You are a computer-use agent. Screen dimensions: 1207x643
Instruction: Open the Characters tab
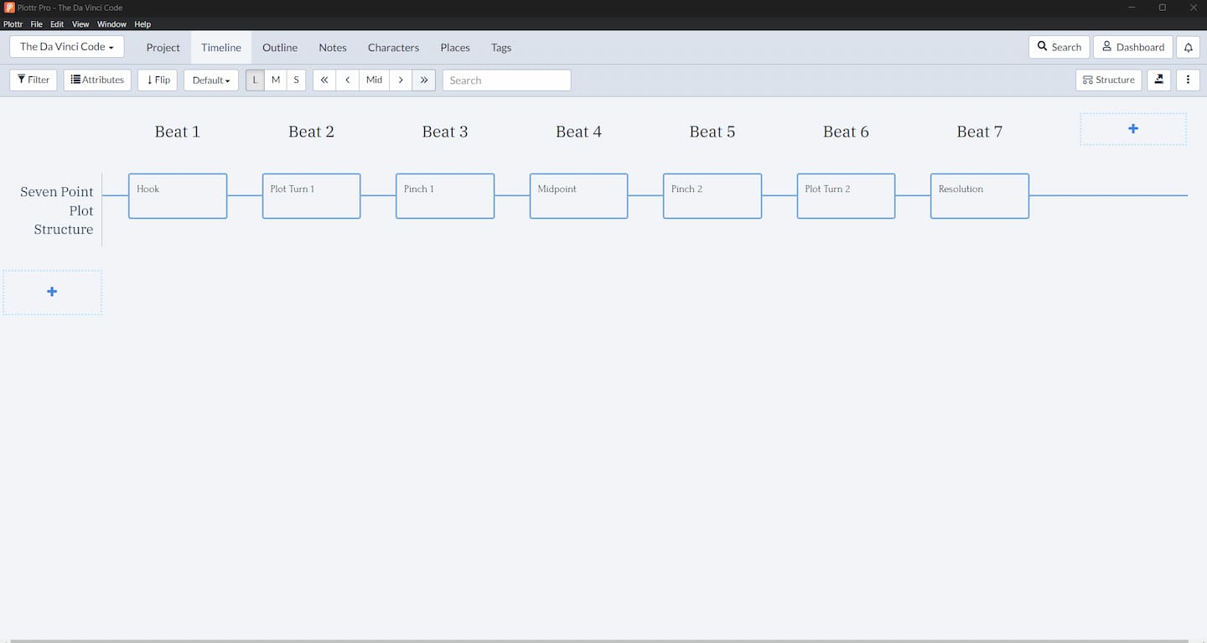(x=393, y=47)
